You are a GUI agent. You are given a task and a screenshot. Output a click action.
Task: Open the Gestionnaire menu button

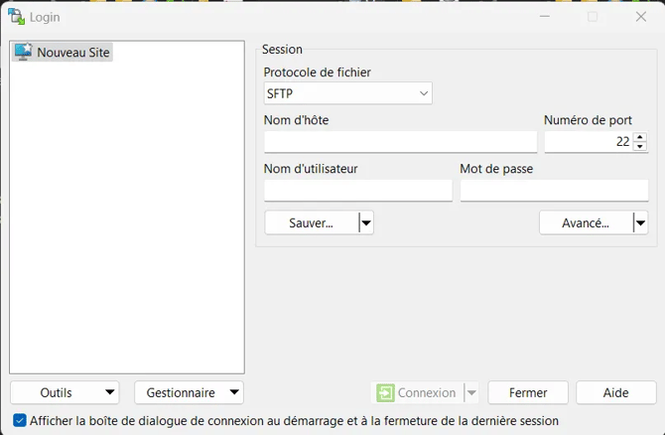tap(189, 393)
